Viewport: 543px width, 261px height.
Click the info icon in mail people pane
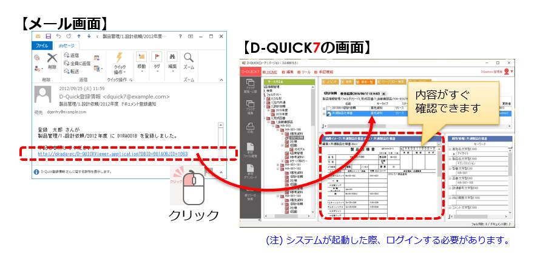click(x=36, y=172)
